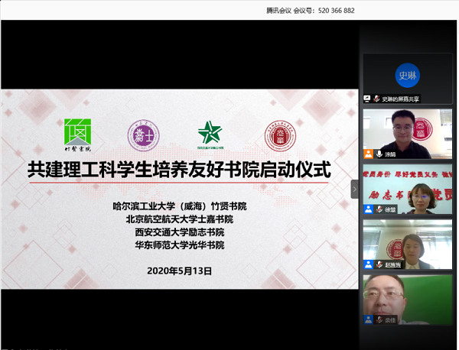This screenshot has height=350, width=459.
Task: Click the slide title 共建理工科学生培养友好书院启动仪式
Action: (x=179, y=170)
